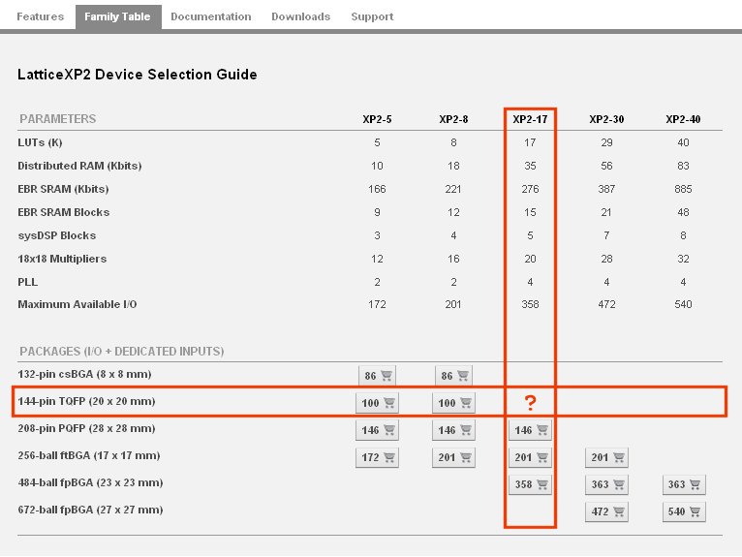Switch to the Documentation tab
742x557 pixels.
coord(211,16)
